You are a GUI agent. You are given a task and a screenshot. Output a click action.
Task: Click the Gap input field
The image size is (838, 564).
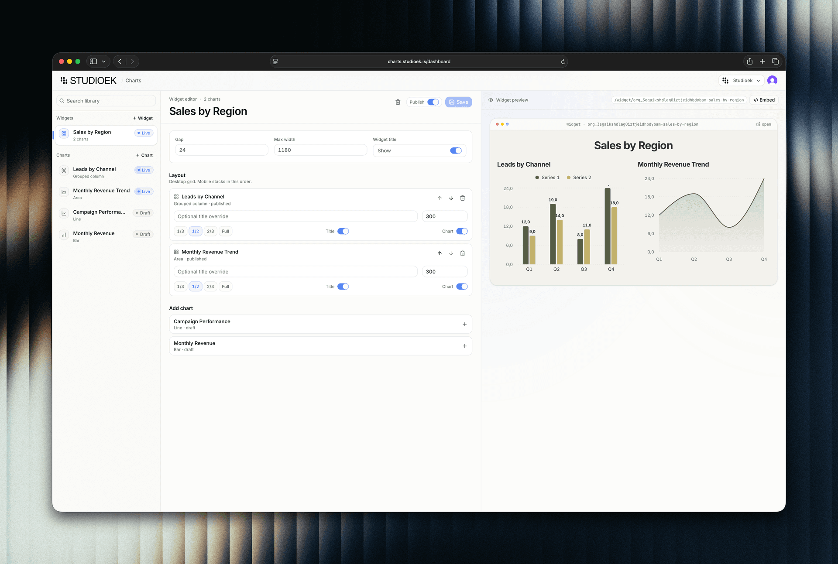tap(221, 150)
